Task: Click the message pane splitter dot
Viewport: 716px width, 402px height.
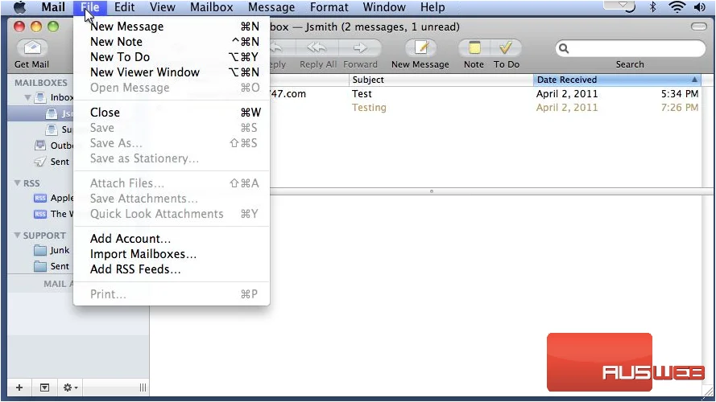Action: coord(432,191)
